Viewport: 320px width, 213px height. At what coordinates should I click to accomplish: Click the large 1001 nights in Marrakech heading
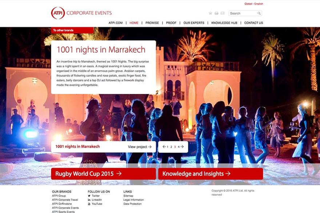(101, 50)
